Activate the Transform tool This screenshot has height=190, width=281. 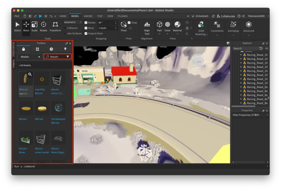click(x=55, y=27)
